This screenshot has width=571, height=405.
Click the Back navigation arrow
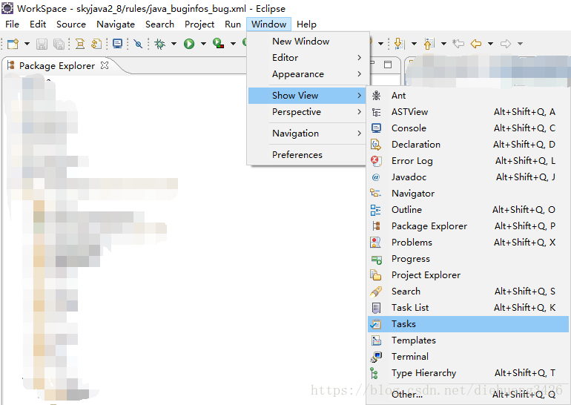[476, 44]
